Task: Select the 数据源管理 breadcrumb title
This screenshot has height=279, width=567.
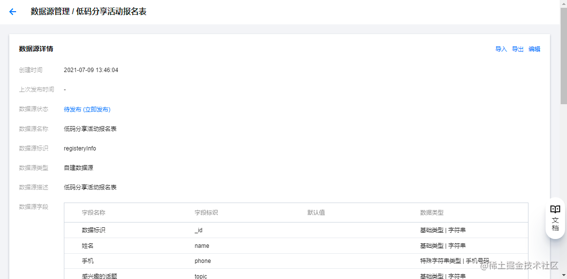Action: pyautogui.click(x=50, y=12)
